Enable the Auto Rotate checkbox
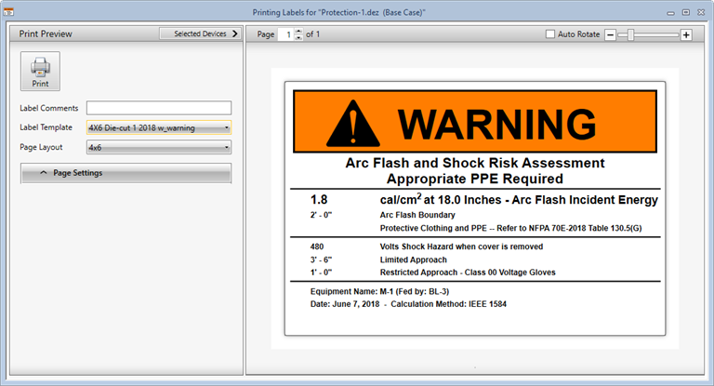This screenshot has height=386, width=714. coord(550,34)
